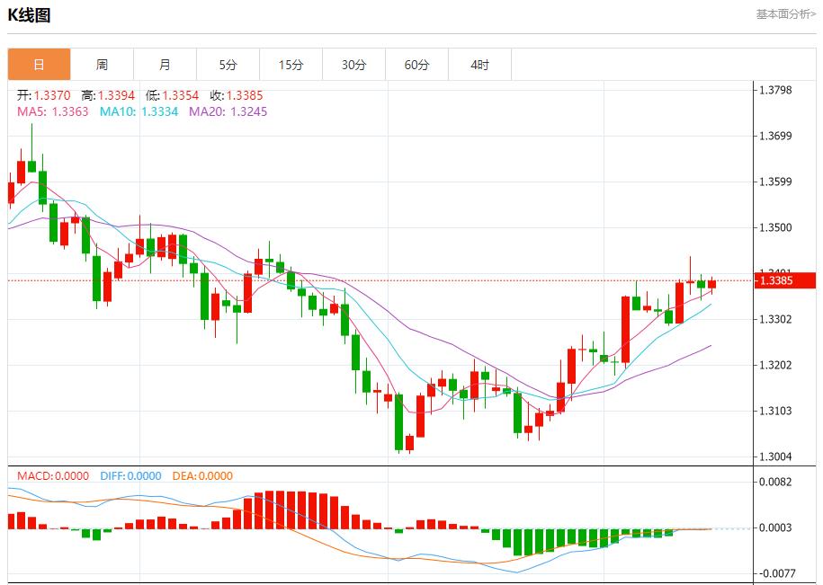Open the 基本面分析 link

(785, 14)
